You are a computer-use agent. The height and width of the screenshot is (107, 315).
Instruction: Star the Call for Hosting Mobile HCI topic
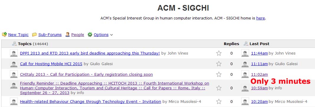coord(219,64)
